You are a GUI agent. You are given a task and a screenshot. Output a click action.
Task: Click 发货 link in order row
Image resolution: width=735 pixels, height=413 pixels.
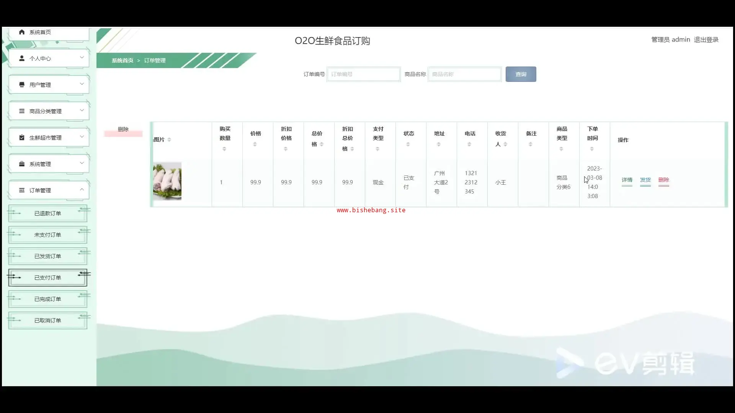645,180
